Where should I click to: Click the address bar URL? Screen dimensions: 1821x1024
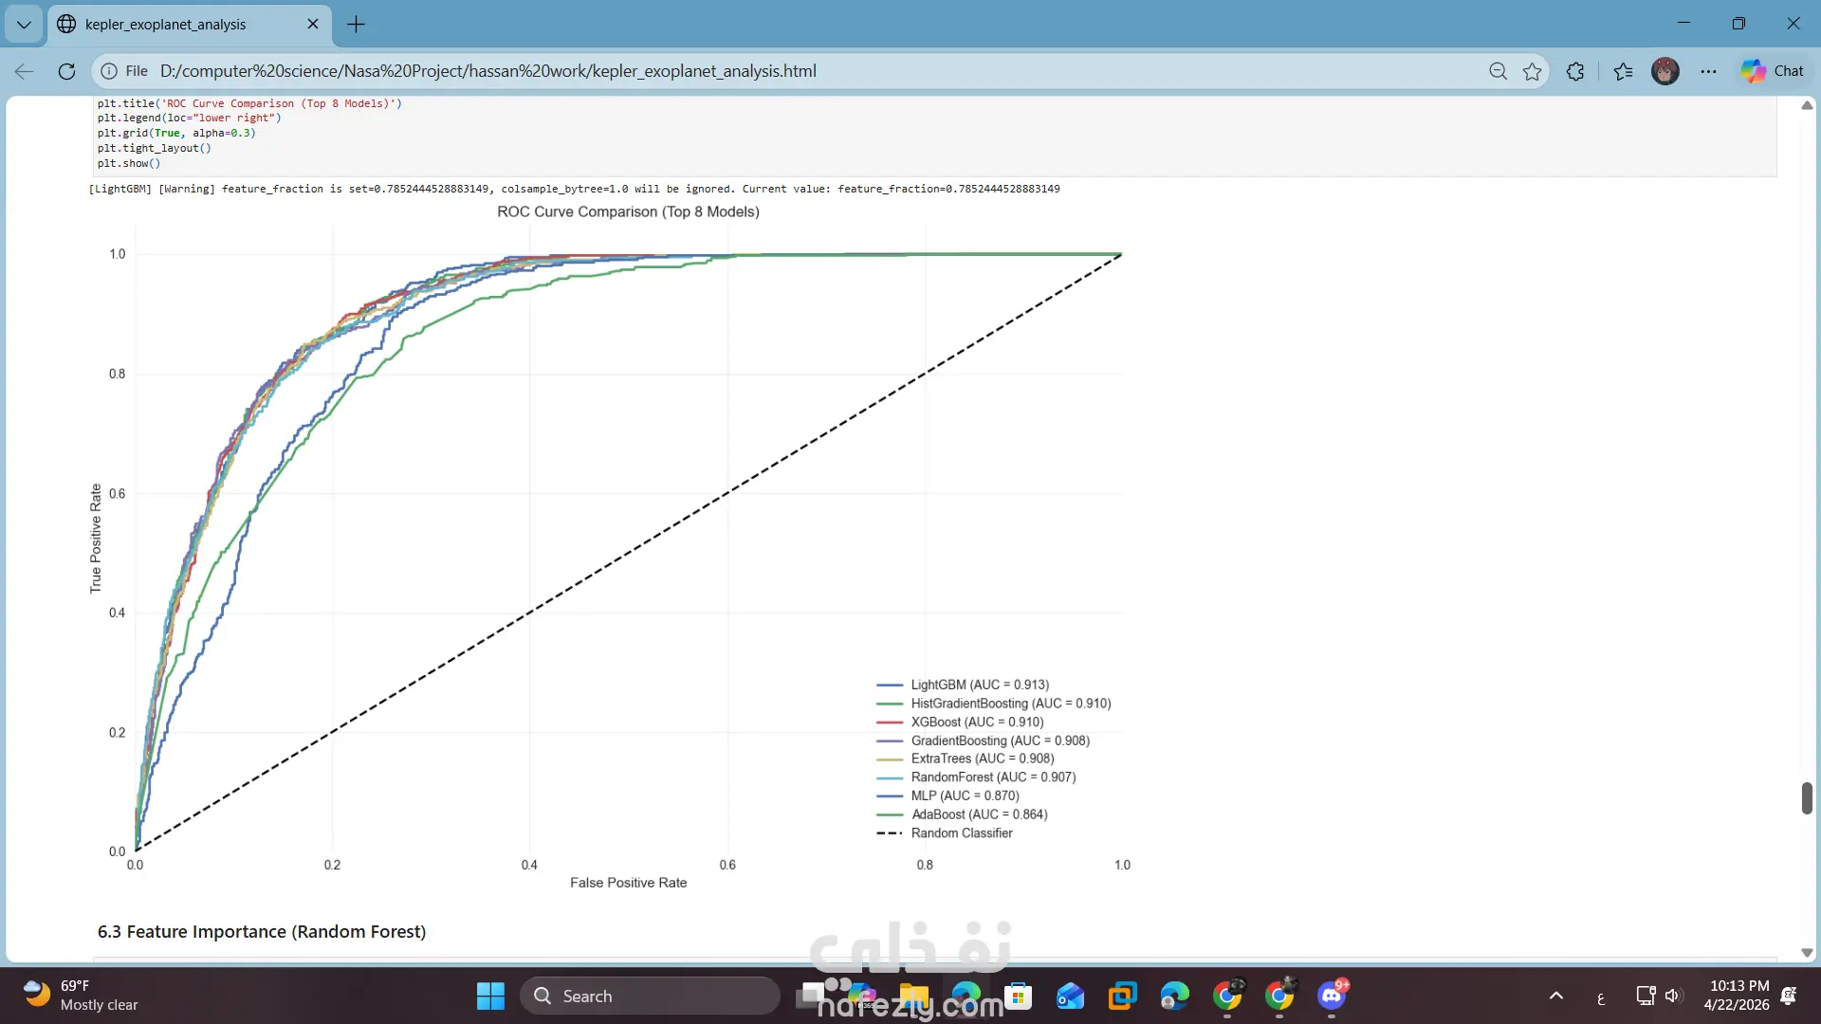(487, 71)
